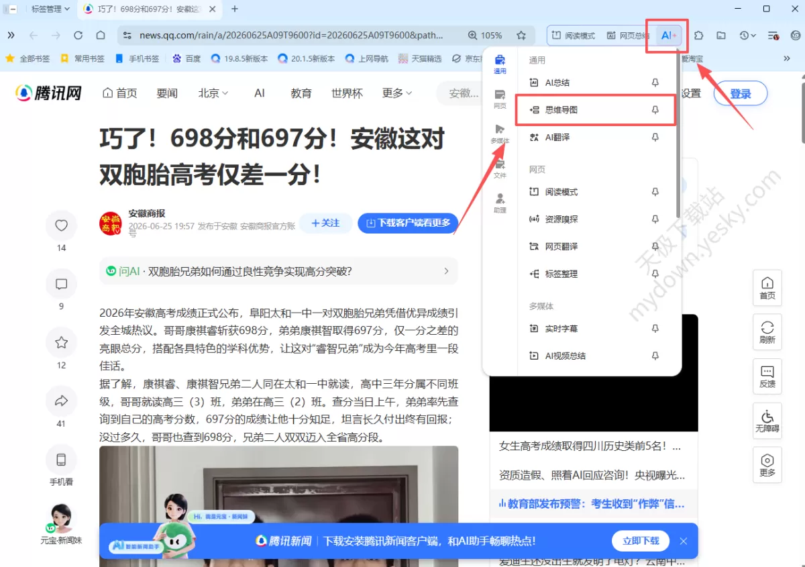Open the AI assistant toolbar button

[x=669, y=36]
